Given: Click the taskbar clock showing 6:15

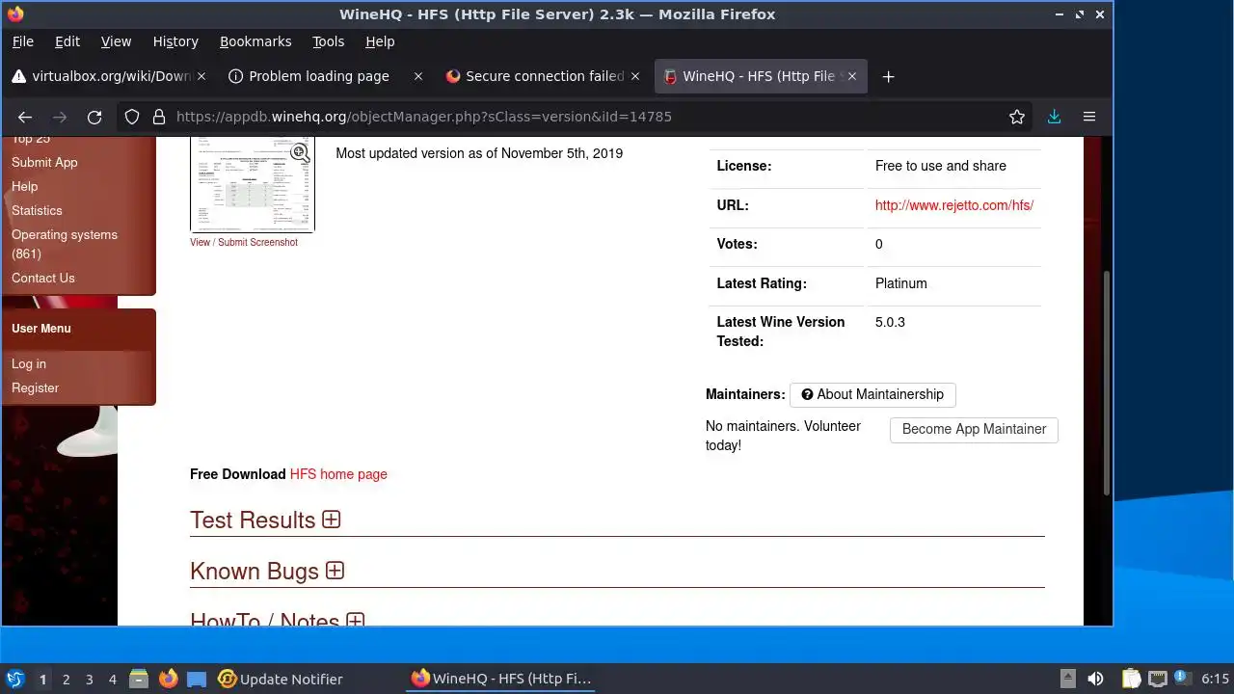Looking at the screenshot, I should 1215,679.
